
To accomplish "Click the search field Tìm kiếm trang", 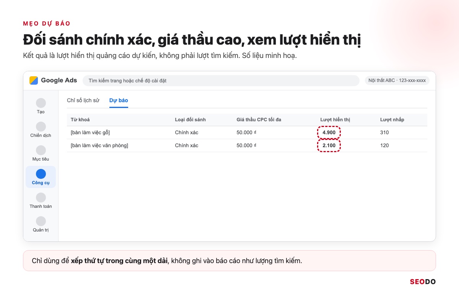I will [x=221, y=80].
